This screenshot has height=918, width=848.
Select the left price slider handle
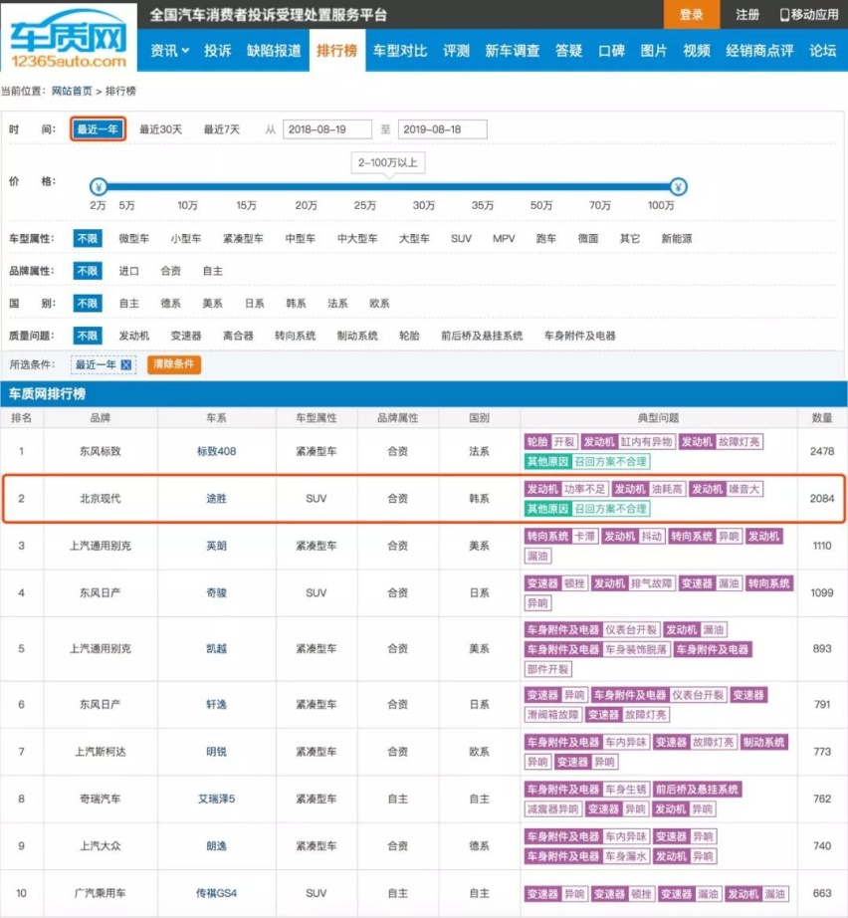[x=99, y=187]
